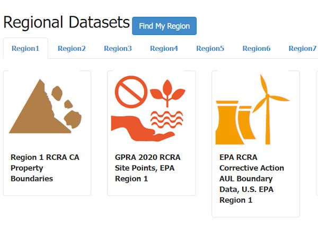Click the falling boulders beside the slope
This screenshot has width=318, height=228.
(67, 107)
